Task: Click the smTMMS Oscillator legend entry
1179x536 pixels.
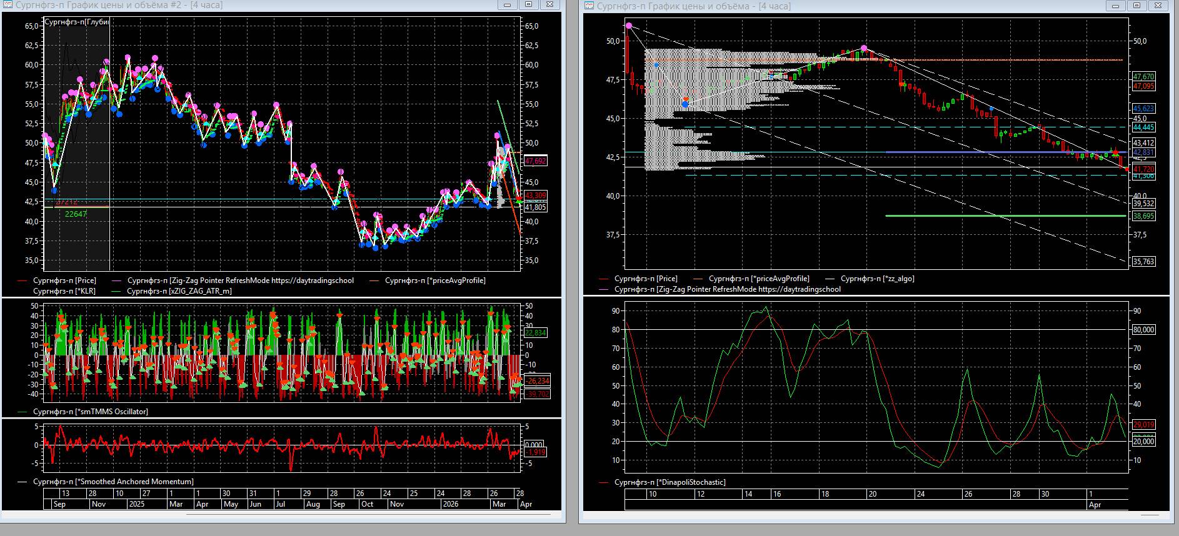Action: coord(90,412)
